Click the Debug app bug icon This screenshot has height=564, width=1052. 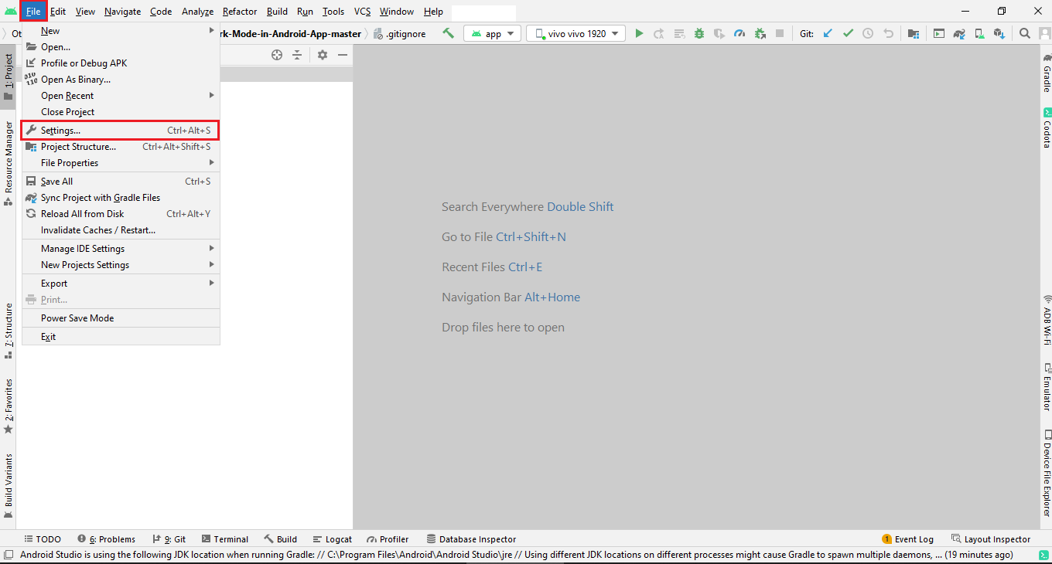coord(699,34)
